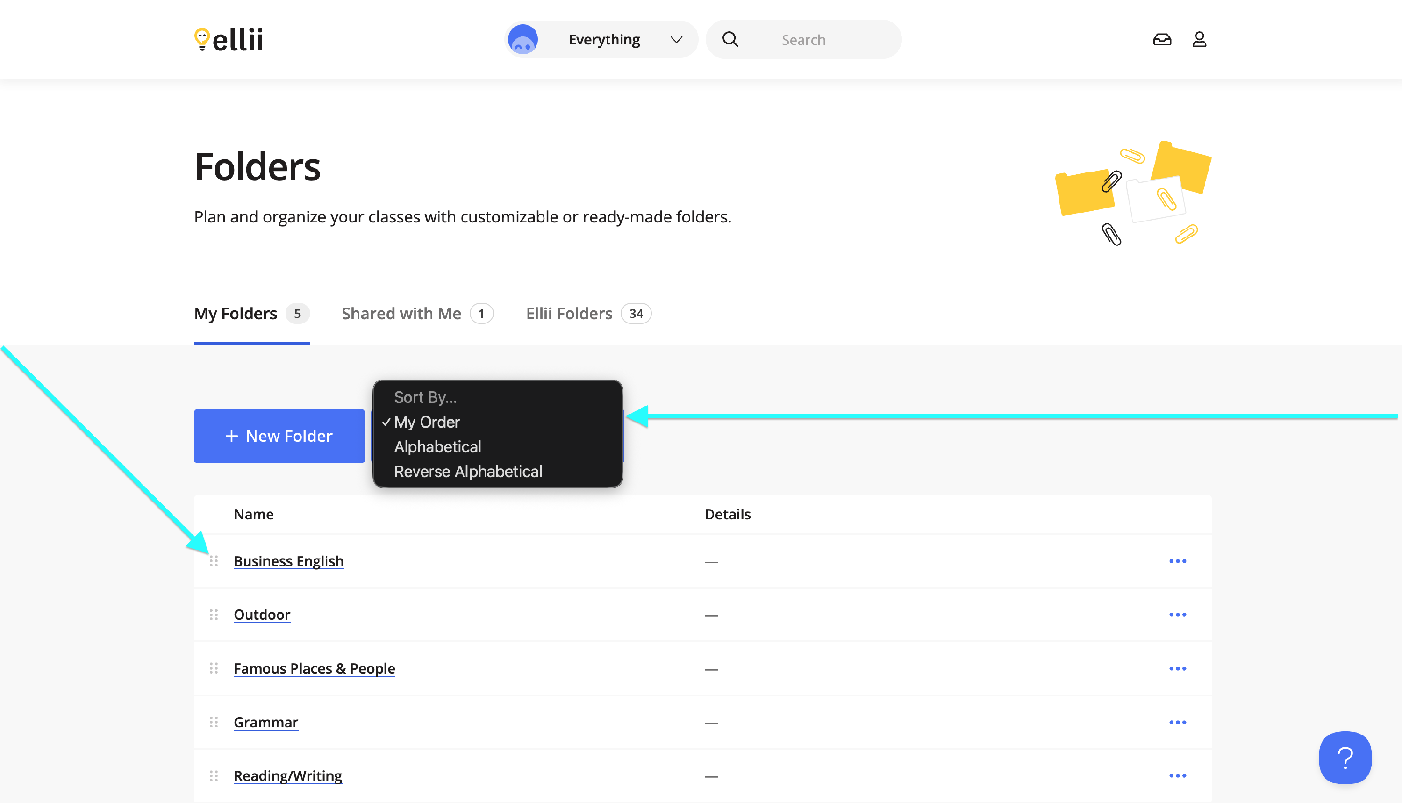Switch to Shared with Me tab
The image size is (1402, 803).
[x=401, y=314]
